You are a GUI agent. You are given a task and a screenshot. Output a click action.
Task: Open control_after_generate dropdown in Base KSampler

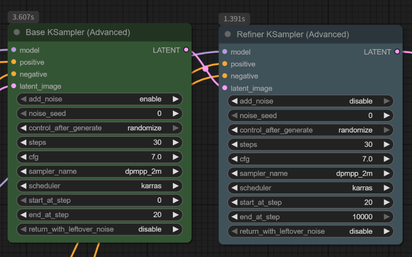pyautogui.click(x=99, y=128)
